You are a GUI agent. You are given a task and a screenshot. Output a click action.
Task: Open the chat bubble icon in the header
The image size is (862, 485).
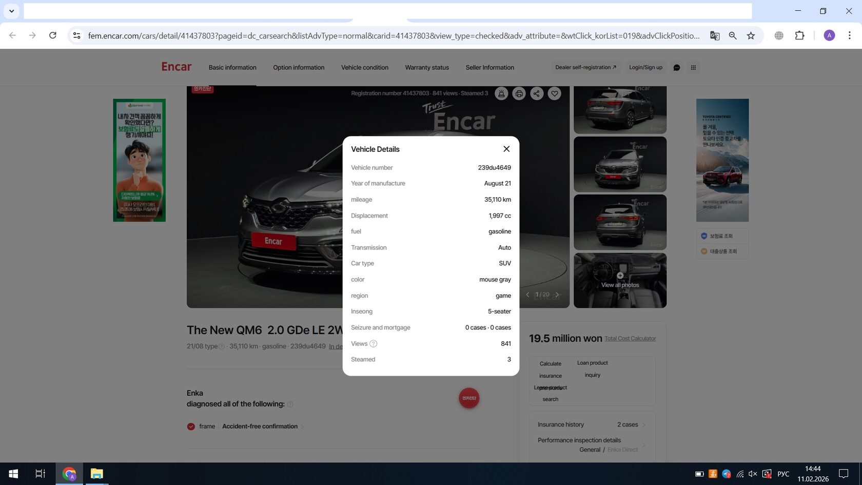click(677, 68)
